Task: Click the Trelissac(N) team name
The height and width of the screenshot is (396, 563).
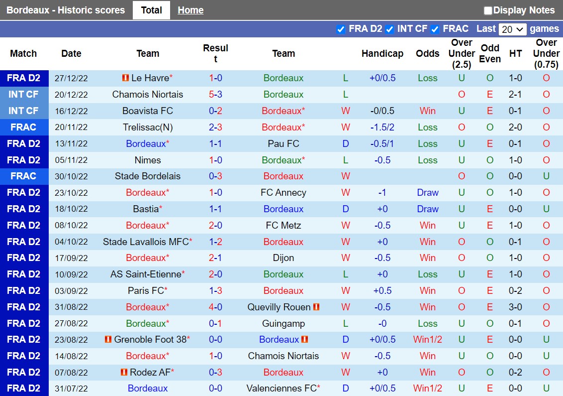Action: coord(148,128)
